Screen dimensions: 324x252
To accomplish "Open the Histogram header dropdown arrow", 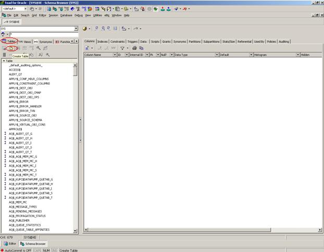I will 298,55.
